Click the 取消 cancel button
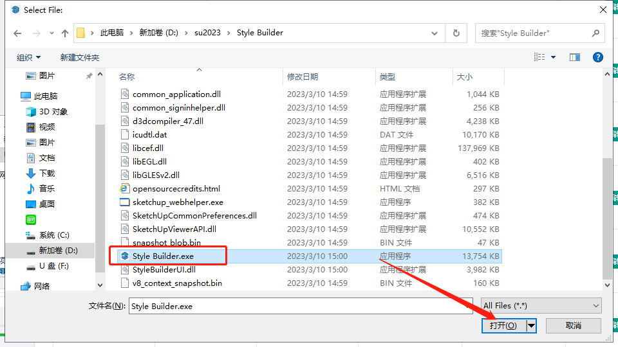This screenshot has width=618, height=347. pos(574,326)
